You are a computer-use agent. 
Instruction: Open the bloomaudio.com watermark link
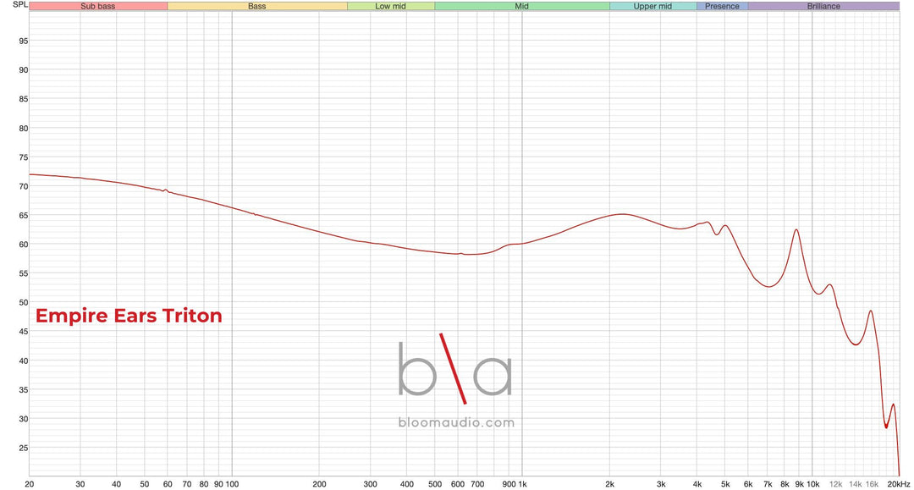tap(456, 422)
